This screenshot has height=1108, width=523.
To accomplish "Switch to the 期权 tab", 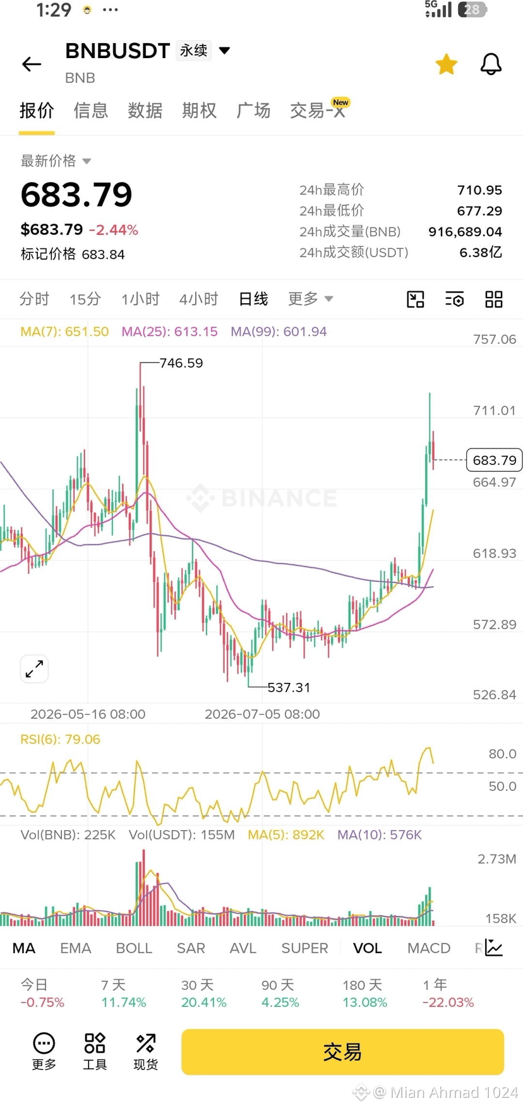I will tap(200, 111).
